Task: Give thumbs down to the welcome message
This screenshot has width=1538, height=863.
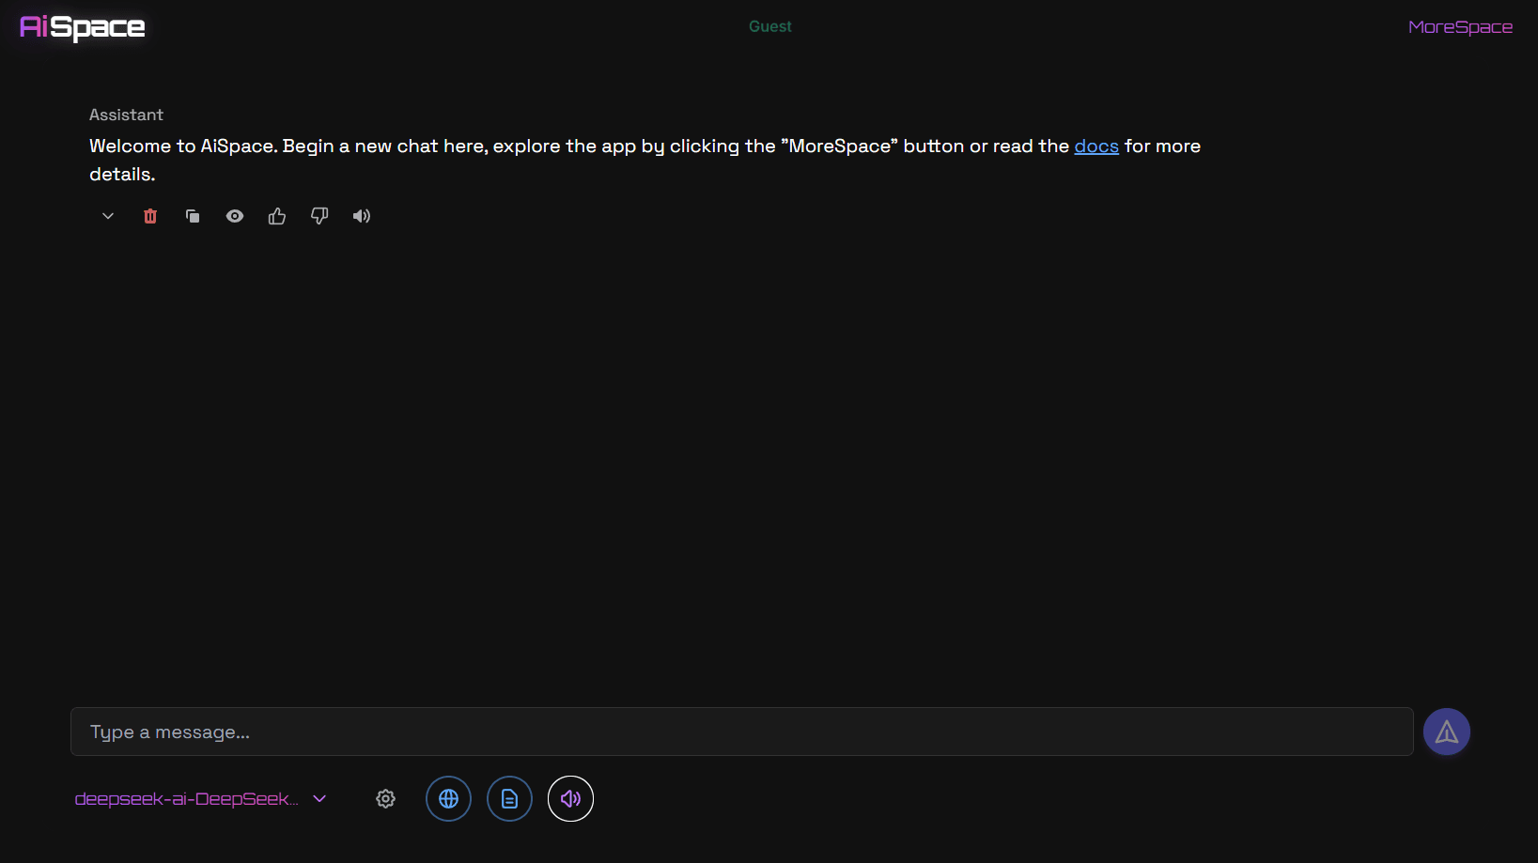Action: (319, 216)
